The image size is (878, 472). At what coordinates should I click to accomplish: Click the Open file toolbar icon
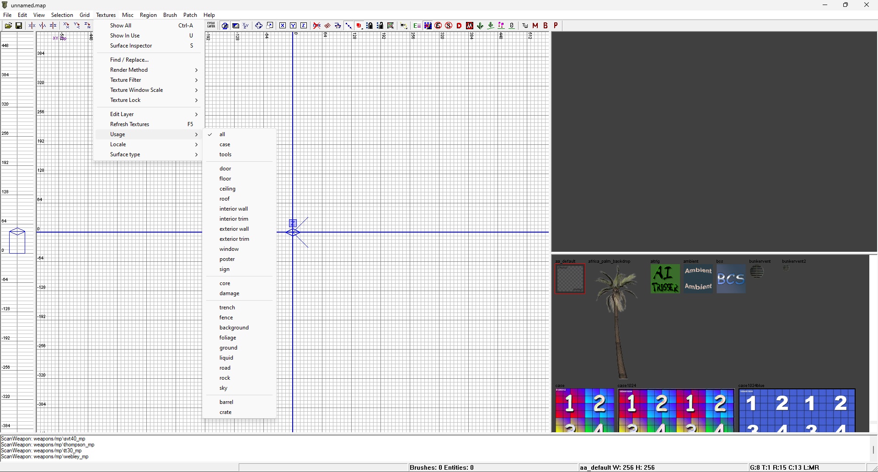[8, 26]
